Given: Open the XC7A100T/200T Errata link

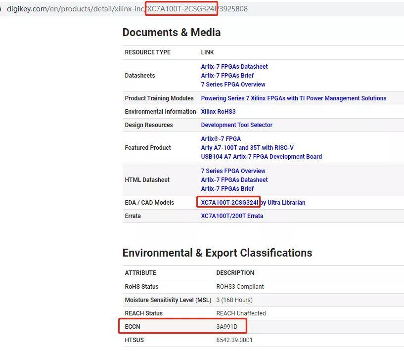Looking at the screenshot, I should coord(232,216).
